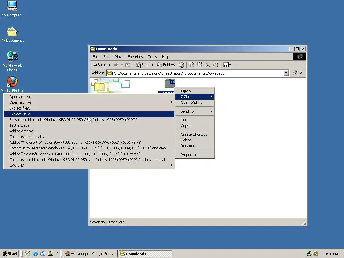Click the Move To toolbar icon

(x=192, y=65)
